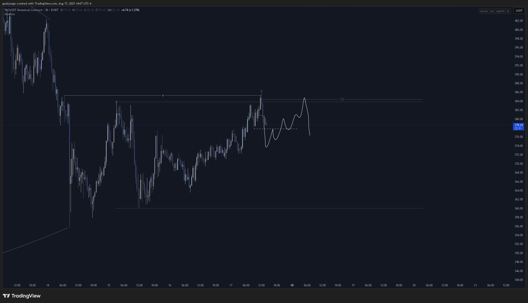The image size is (528, 303).
Task: Click the Vol value in the legend
Action: click(x=116, y=10)
